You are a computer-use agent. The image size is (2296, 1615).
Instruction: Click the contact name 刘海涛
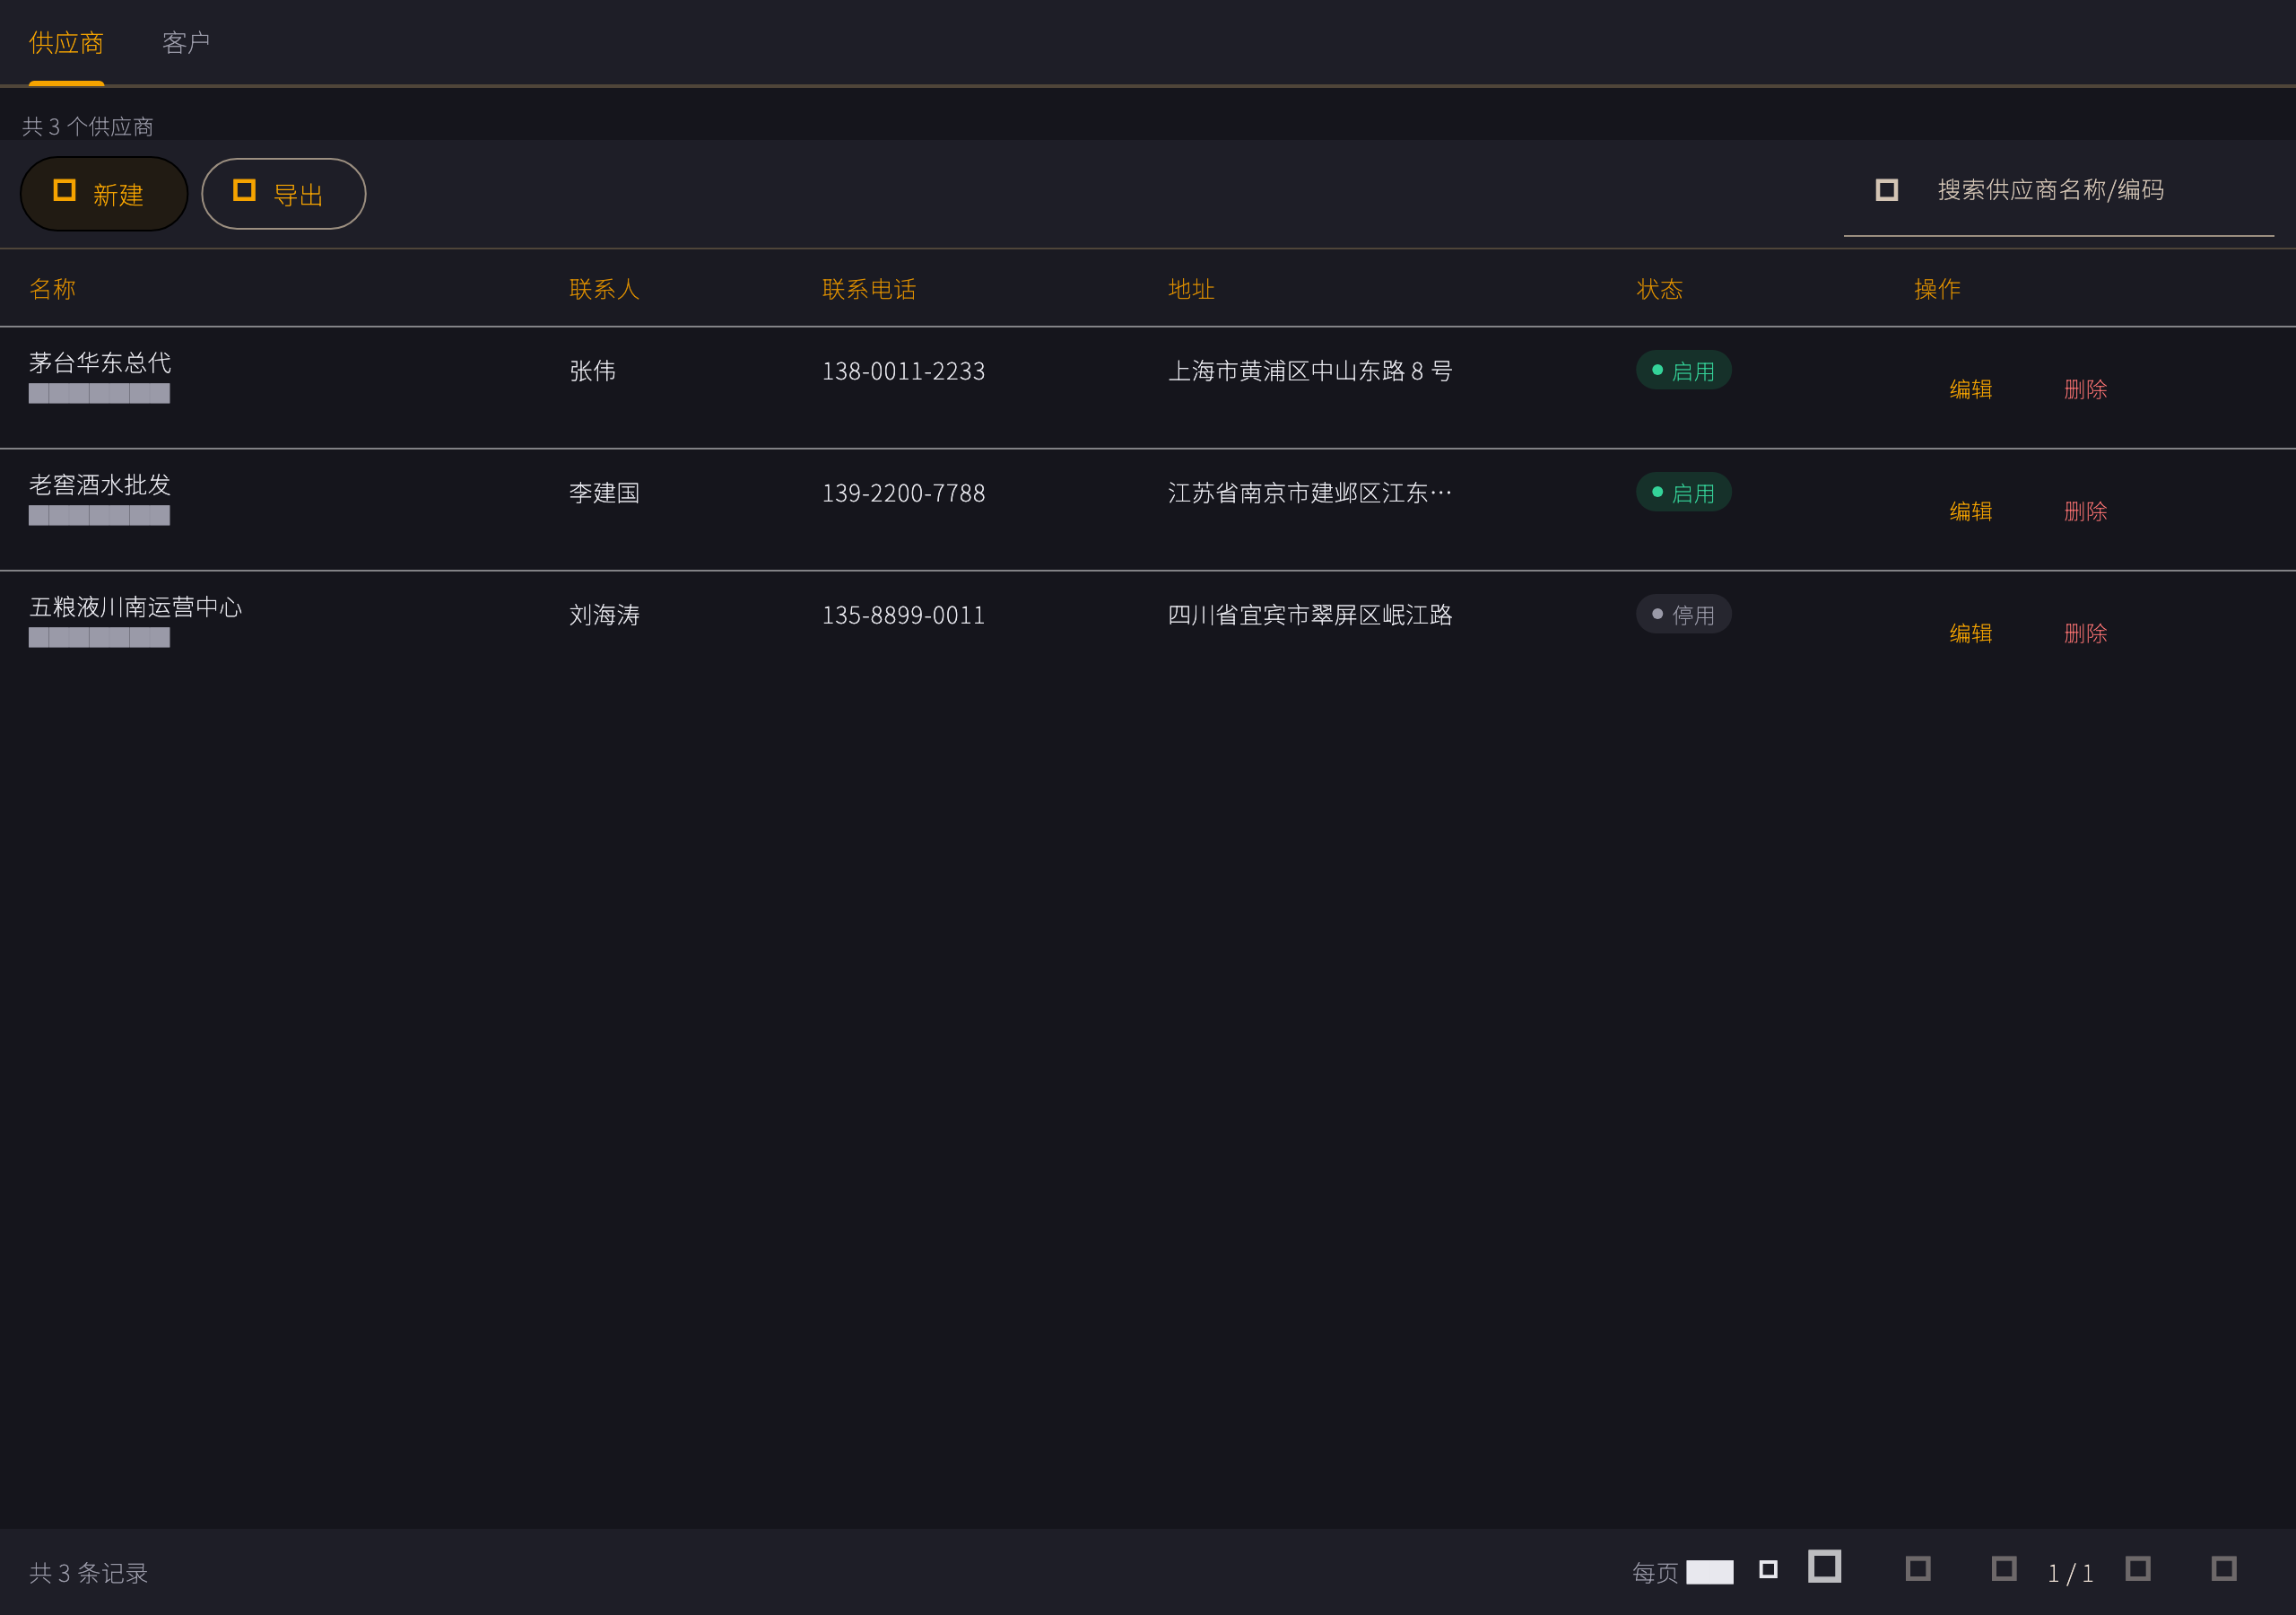point(604,615)
